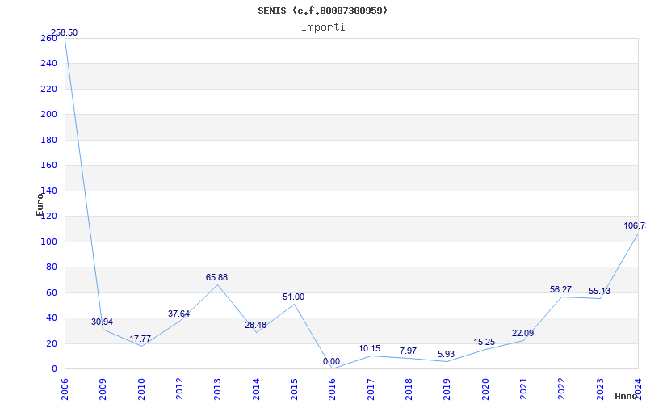
Task: Click the 80 y-axis tick label
Action: [51, 267]
